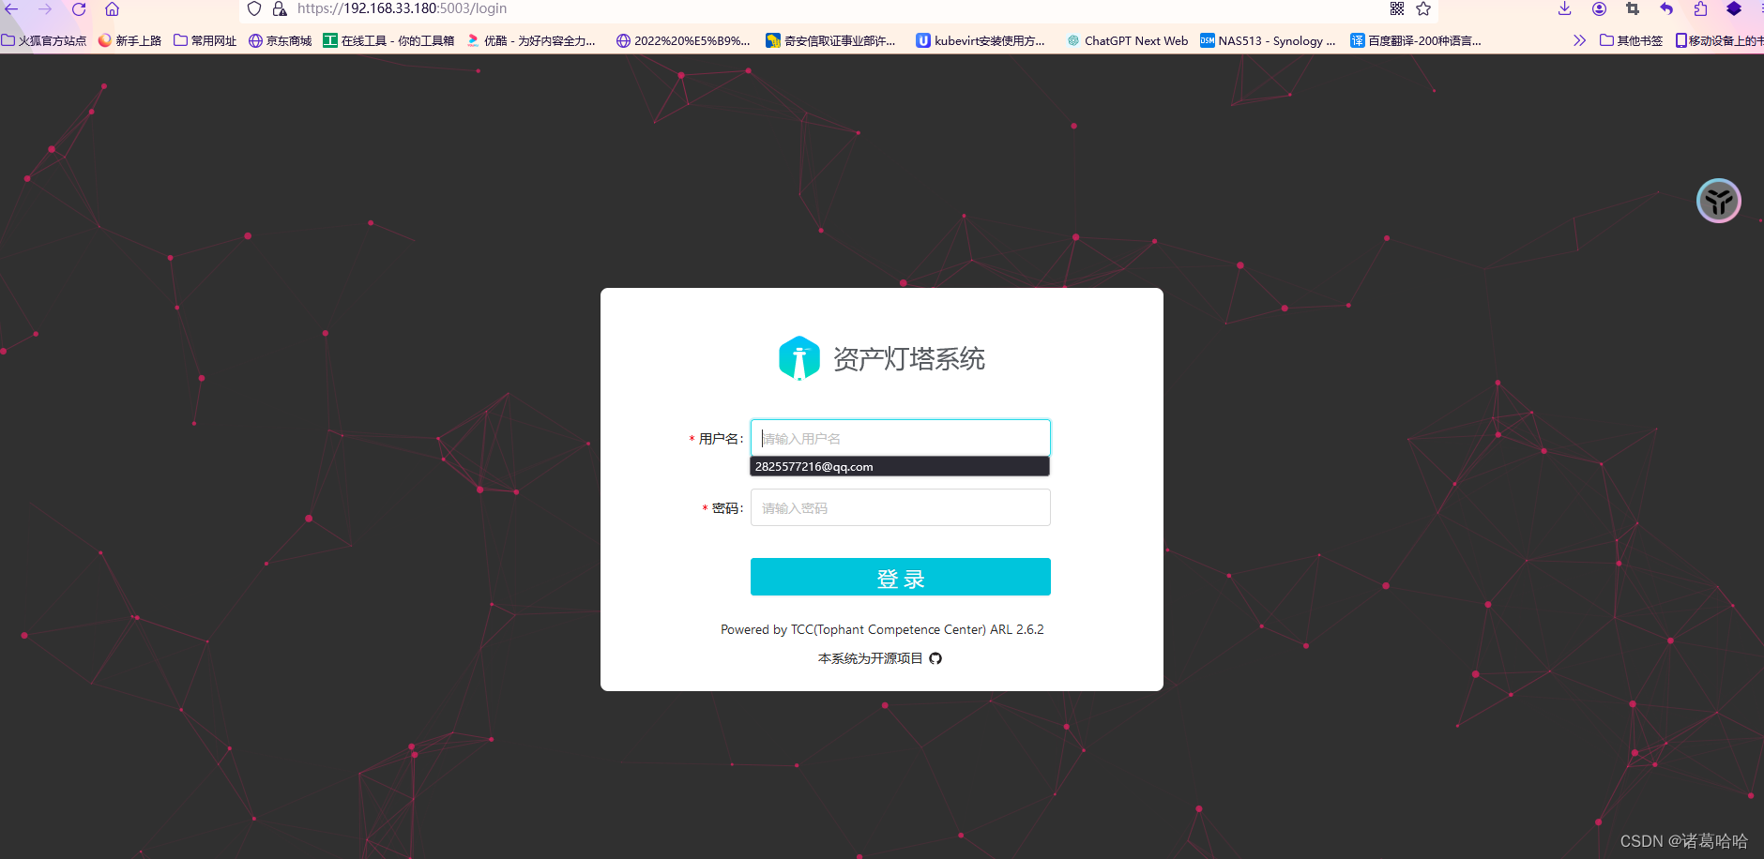This screenshot has height=859, width=1764.
Task: Click the 资产灯塔系统 title text
Action: click(909, 359)
